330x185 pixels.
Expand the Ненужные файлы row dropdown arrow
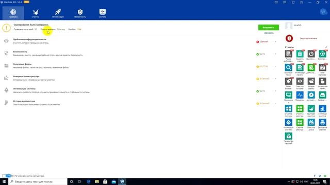275,66
